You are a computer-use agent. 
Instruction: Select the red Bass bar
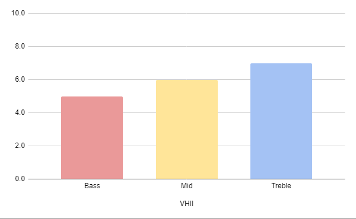tap(92, 138)
